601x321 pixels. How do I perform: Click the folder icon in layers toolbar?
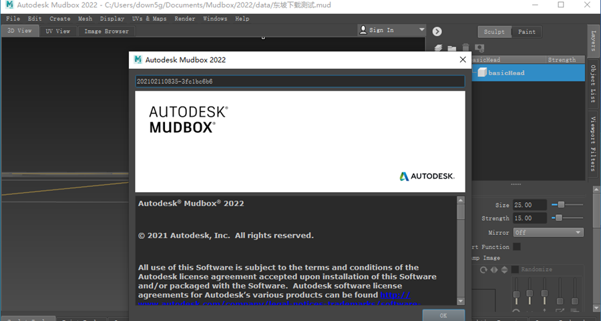(452, 48)
